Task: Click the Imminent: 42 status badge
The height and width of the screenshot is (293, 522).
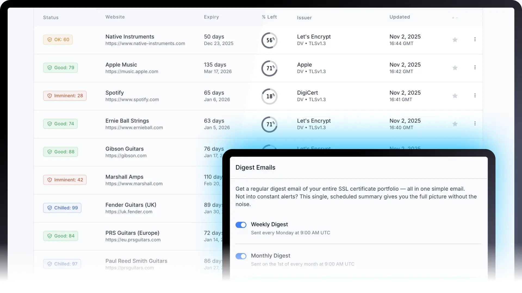Action: click(x=65, y=180)
